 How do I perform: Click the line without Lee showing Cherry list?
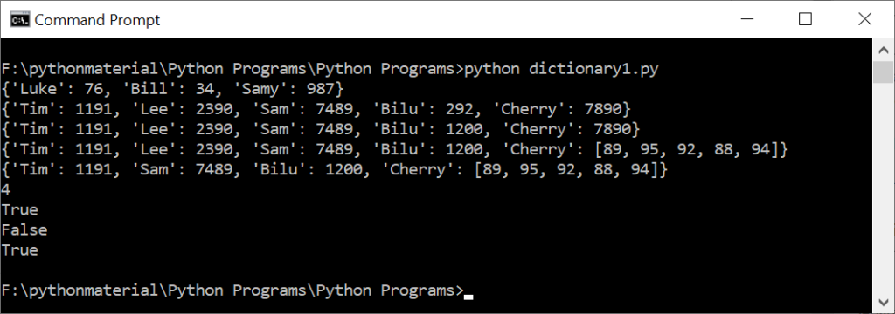[335, 170]
